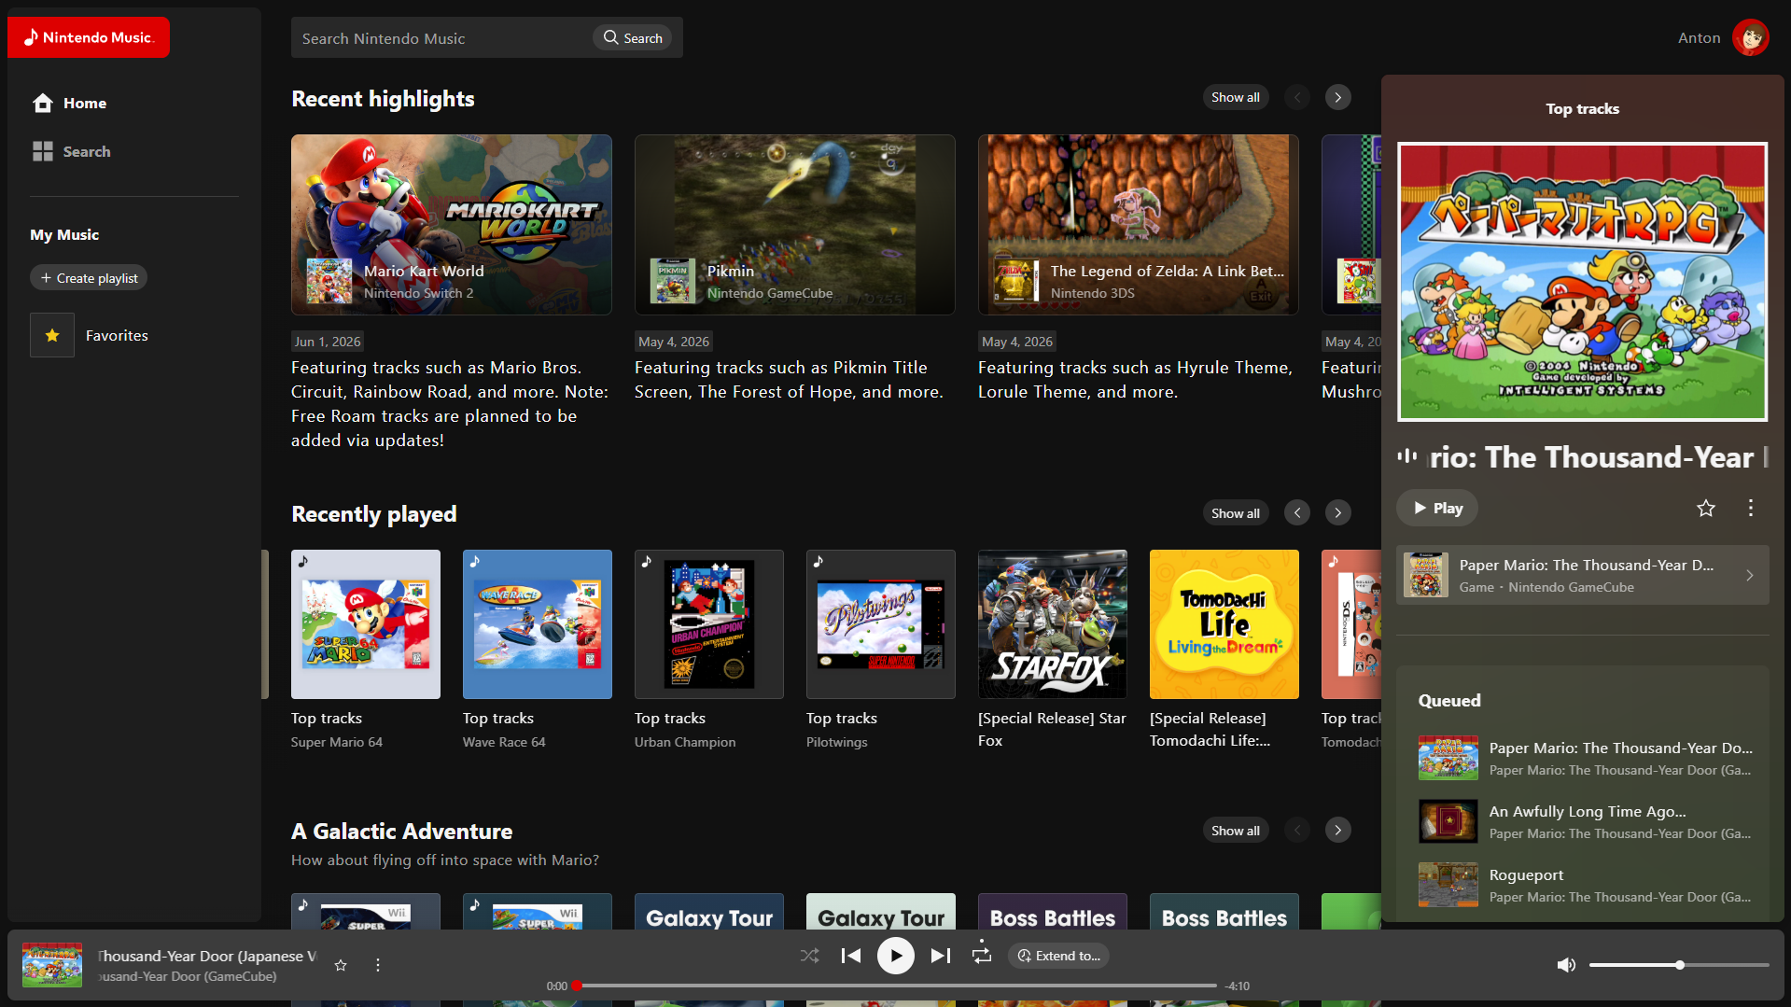Go to previous Recent highlights page
The image size is (1791, 1007).
point(1296,97)
